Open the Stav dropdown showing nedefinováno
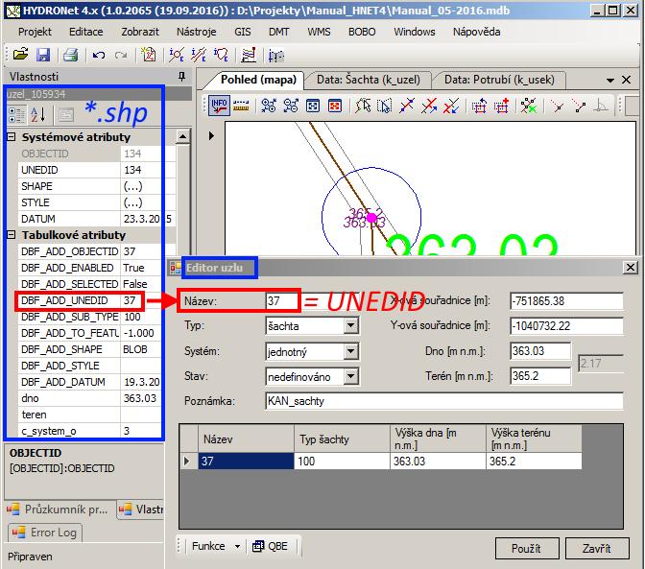 tap(350, 376)
